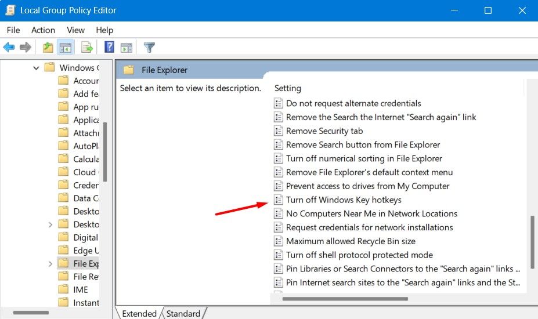Screen dimensions: 538x319
Task: Click the folder icon next to Cloud
Action: (x=63, y=172)
